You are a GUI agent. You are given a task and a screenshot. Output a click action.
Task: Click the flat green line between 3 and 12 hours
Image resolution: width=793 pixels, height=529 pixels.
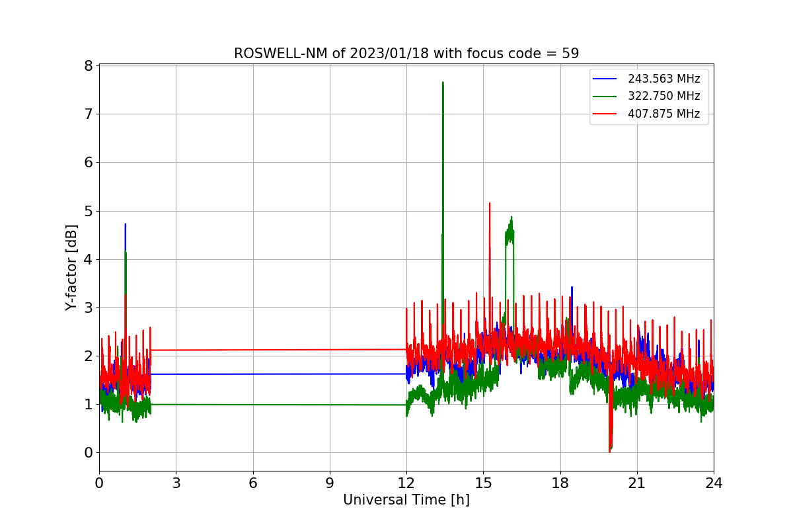(x=278, y=405)
